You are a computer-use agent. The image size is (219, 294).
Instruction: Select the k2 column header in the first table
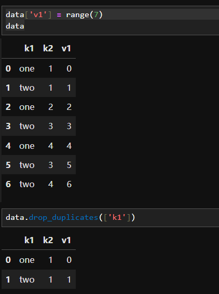pyautogui.click(x=48, y=48)
